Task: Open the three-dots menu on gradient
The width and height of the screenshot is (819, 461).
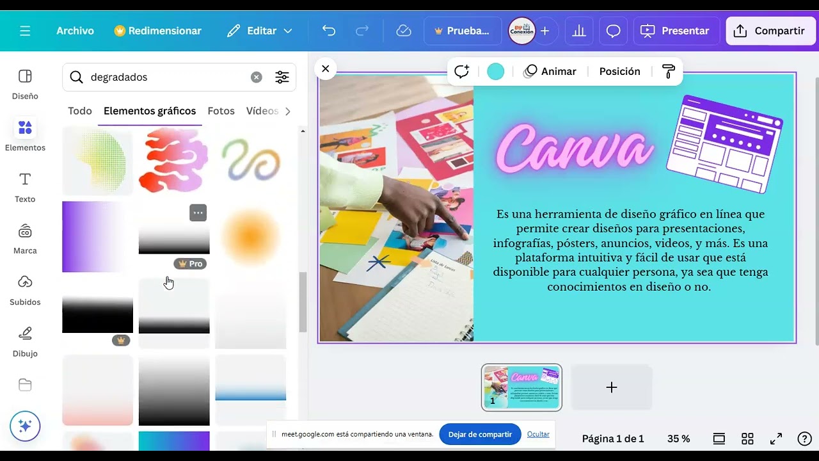Action: coord(198,213)
